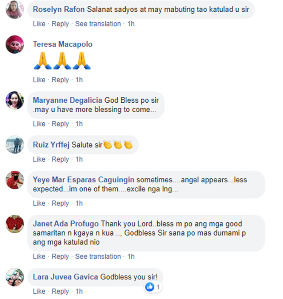Click Lara Juvea Gavica's name link
Viewport: 283px width, 299px height.
[65, 277]
